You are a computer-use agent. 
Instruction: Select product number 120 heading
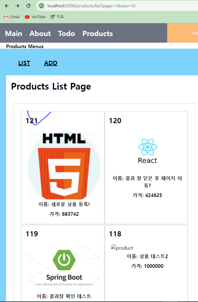(x=115, y=121)
